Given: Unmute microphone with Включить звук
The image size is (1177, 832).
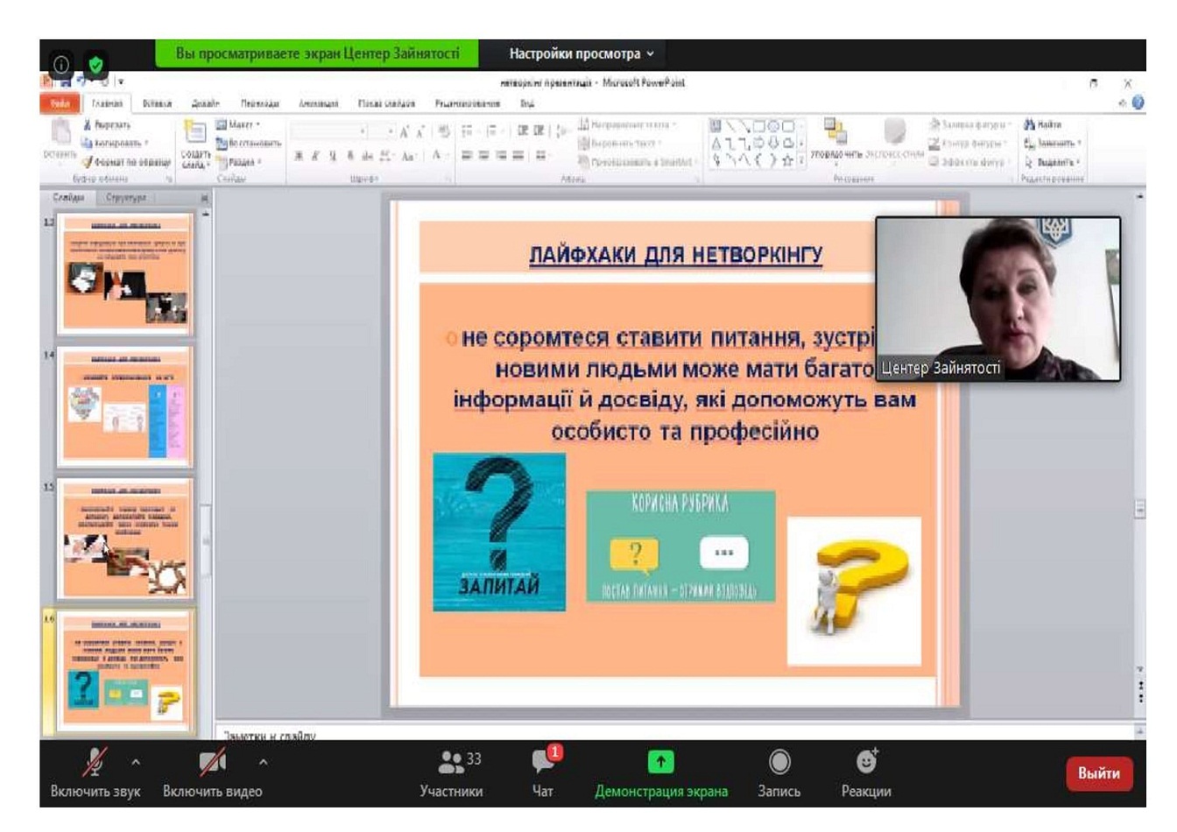Looking at the screenshot, I should pyautogui.click(x=95, y=772).
